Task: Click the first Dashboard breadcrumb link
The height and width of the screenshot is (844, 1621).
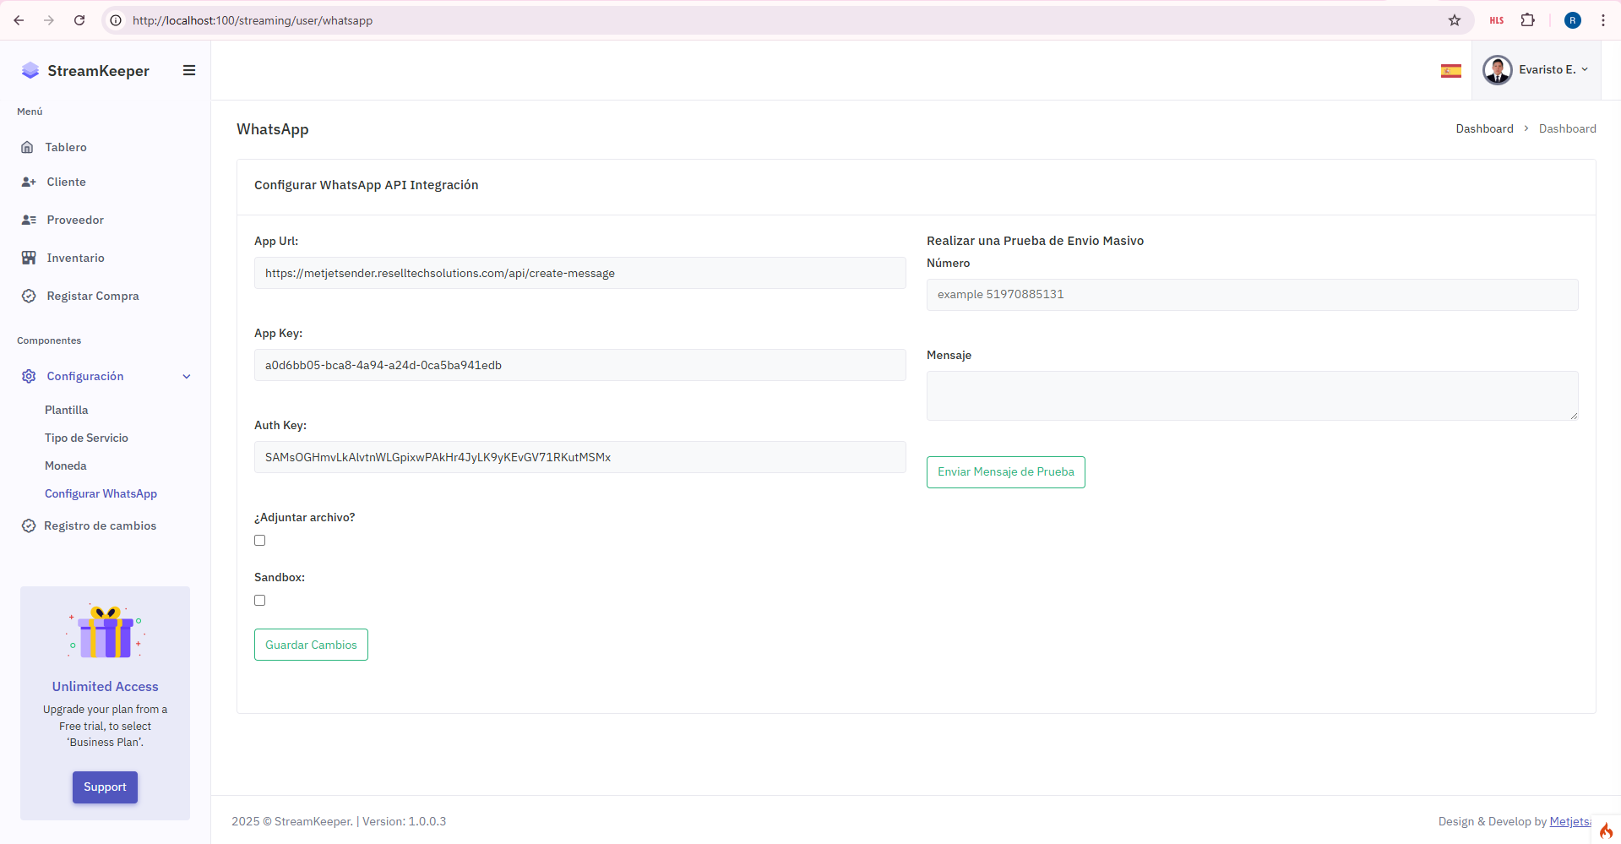Action: [1484, 129]
